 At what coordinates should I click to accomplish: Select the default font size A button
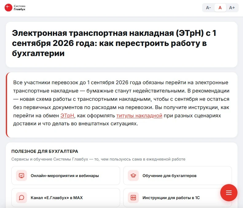pyautogui.click(x=220, y=8)
